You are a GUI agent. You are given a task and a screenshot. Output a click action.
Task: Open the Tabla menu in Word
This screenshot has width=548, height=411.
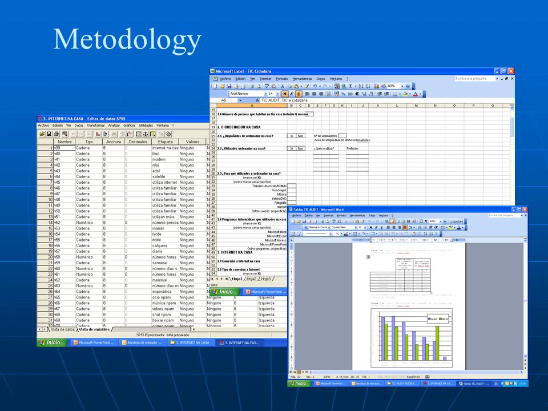click(x=372, y=216)
